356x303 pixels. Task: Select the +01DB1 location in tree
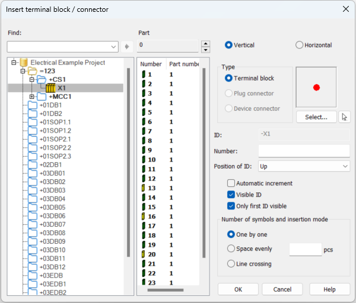click(x=50, y=105)
